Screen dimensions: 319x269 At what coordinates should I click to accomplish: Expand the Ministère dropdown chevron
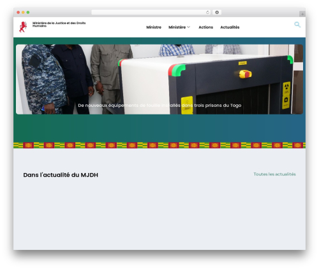coord(188,27)
